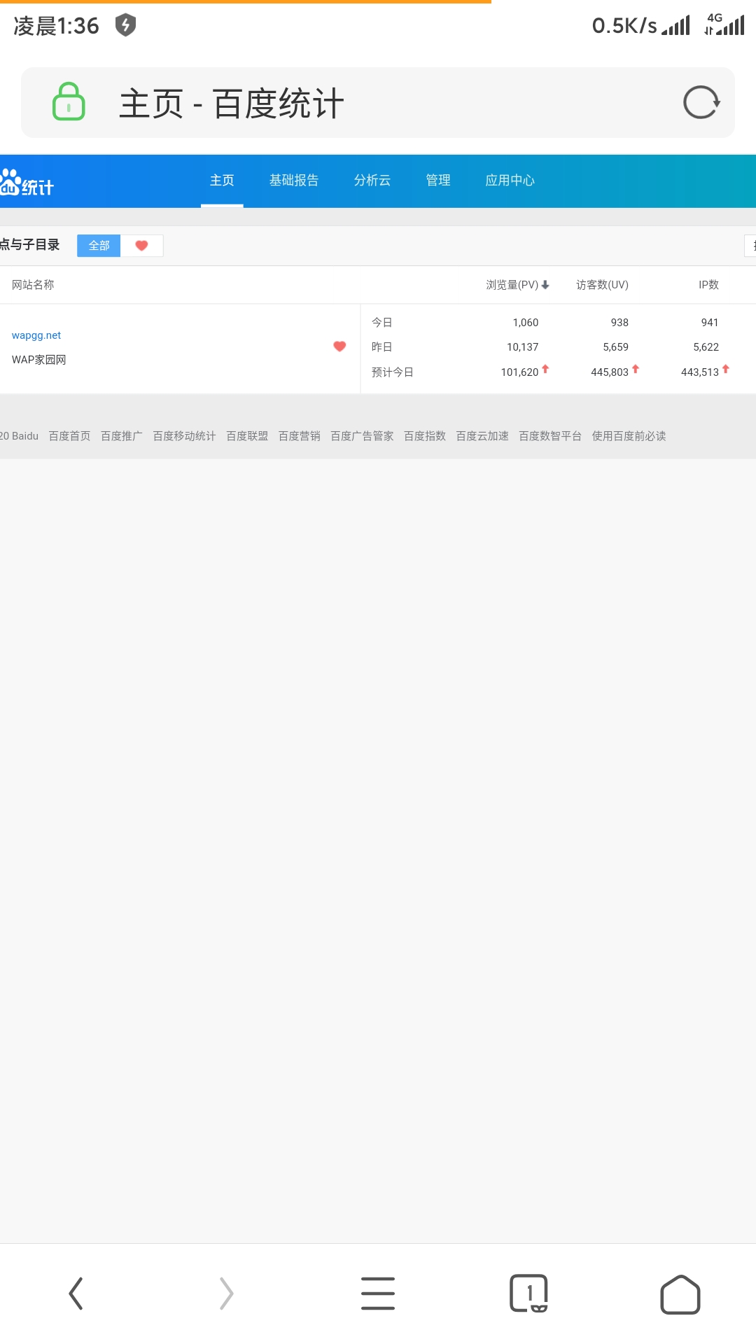This screenshot has width=756, height=1344.
Task: Select the 全部 filter button
Action: pyautogui.click(x=99, y=246)
